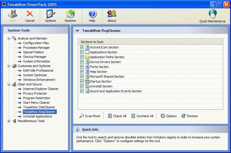
Task: Collapse the Clean and Secure node
Action: 9,84
